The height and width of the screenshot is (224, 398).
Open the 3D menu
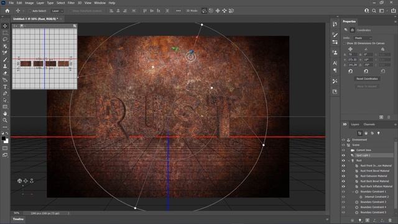80,2
